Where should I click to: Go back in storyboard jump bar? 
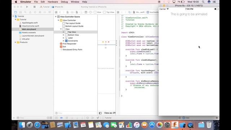pos(60,12)
